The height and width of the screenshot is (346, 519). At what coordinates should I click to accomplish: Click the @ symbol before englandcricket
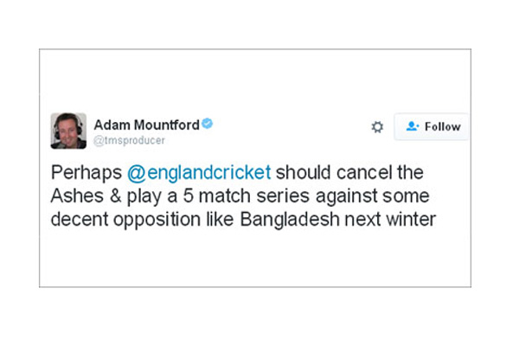137,173
